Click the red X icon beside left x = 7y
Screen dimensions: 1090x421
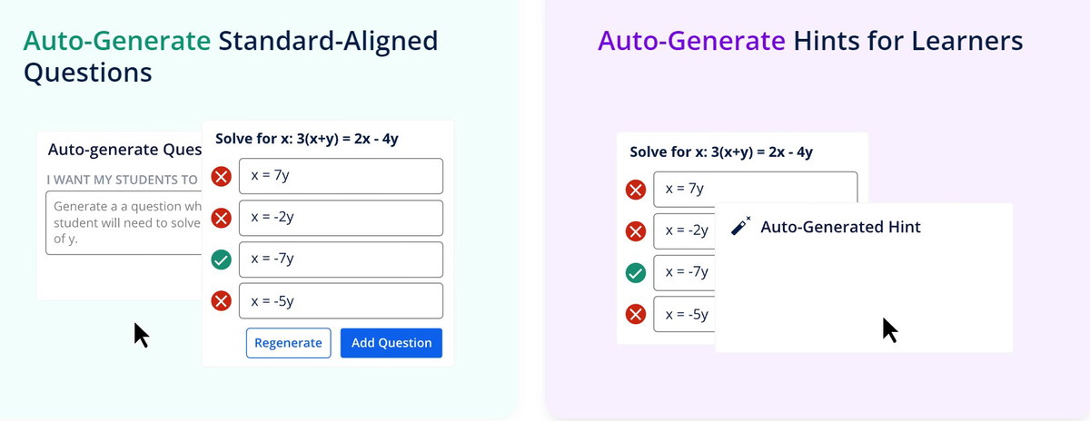(221, 176)
